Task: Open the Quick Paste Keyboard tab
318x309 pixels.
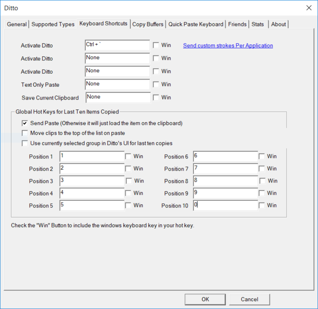Action: 195,24
